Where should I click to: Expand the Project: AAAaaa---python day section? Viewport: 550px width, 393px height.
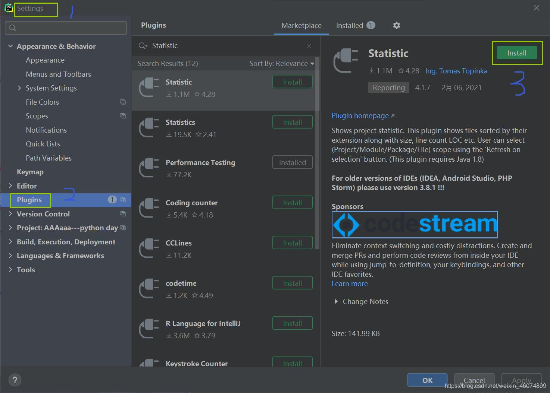pyautogui.click(x=10, y=228)
